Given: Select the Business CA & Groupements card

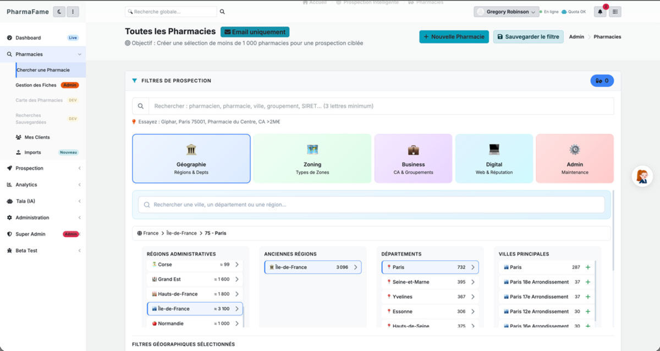Looking at the screenshot, I should 413,158.
